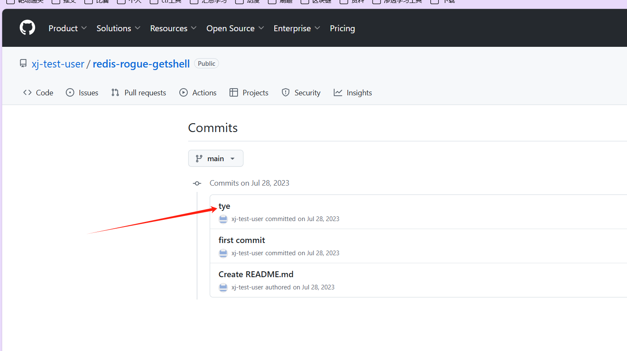Open the "Create README.md" commit
Screen dimensions: 627x351
click(x=256, y=274)
